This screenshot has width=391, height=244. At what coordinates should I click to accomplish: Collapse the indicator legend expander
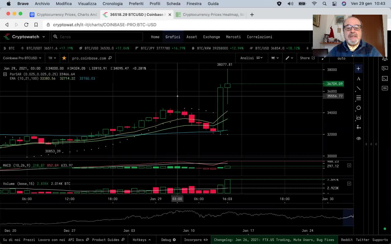tap(5, 74)
